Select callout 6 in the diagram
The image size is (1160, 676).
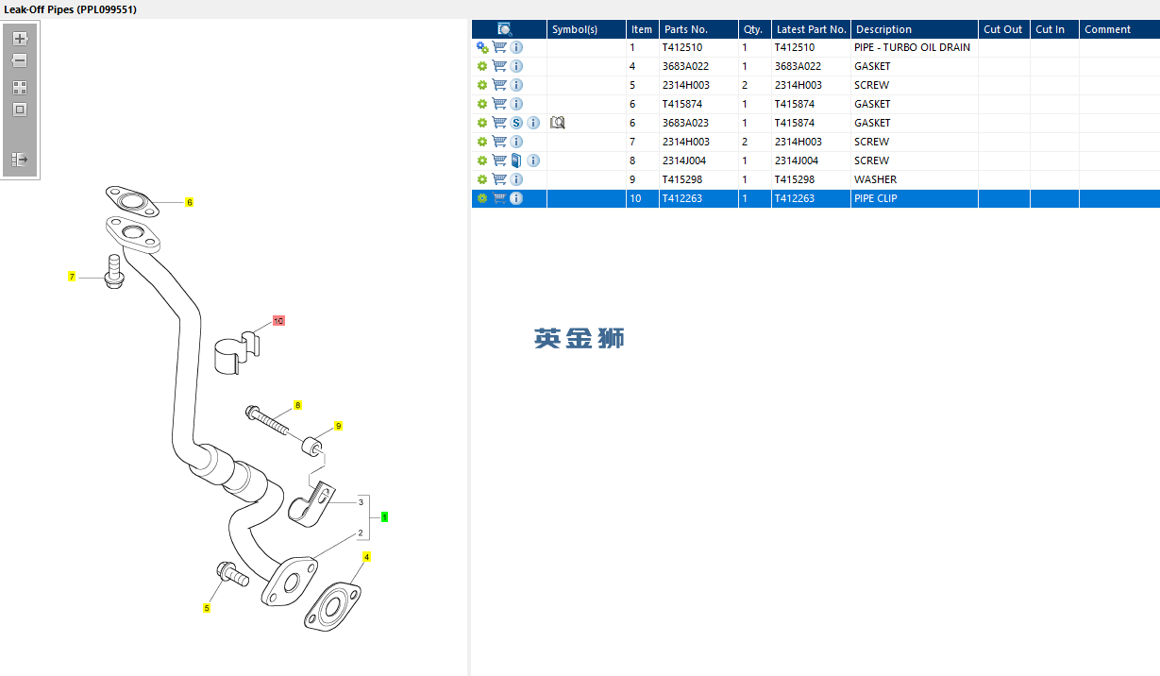[x=189, y=202]
